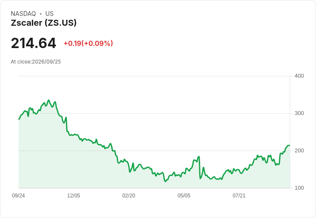
Task: Click the first data point at chart start
Action: point(19,119)
